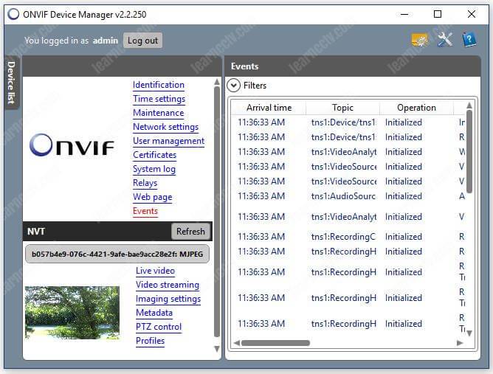Viewport: 493px width, 374px height.
Task: Click the left panel vertical scrollbar thumb
Action: click(x=217, y=212)
